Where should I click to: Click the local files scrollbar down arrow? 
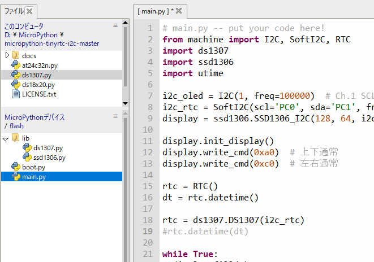pyautogui.click(x=125, y=103)
